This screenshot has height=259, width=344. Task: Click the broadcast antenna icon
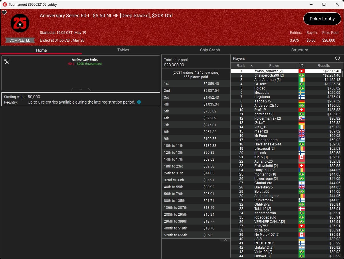pos(7,61)
